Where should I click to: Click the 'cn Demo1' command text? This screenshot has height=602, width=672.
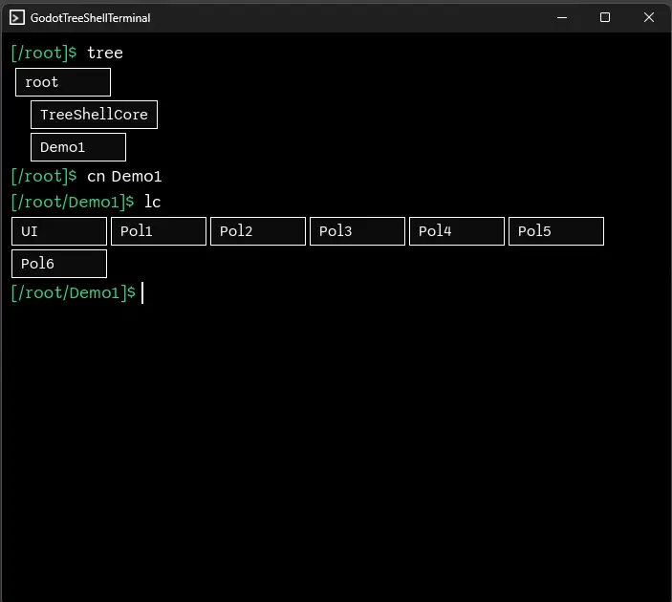click(124, 177)
